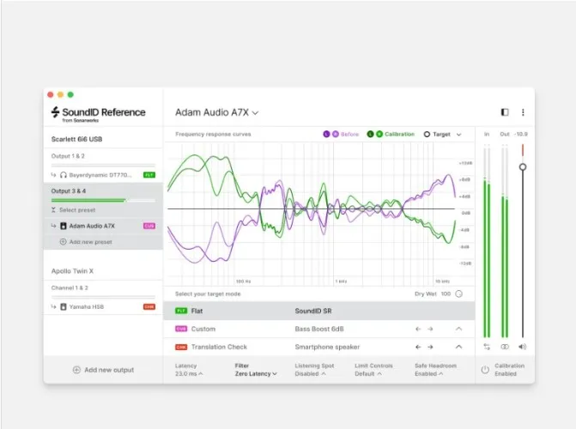Previous Translation Check preset with left arrow

tap(418, 347)
